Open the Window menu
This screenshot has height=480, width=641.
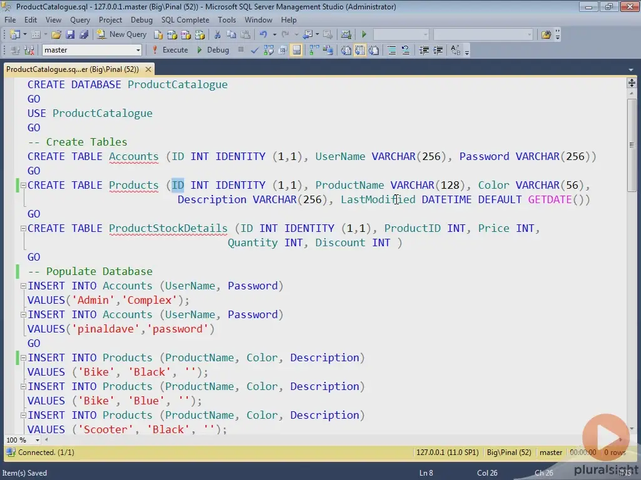(259, 20)
